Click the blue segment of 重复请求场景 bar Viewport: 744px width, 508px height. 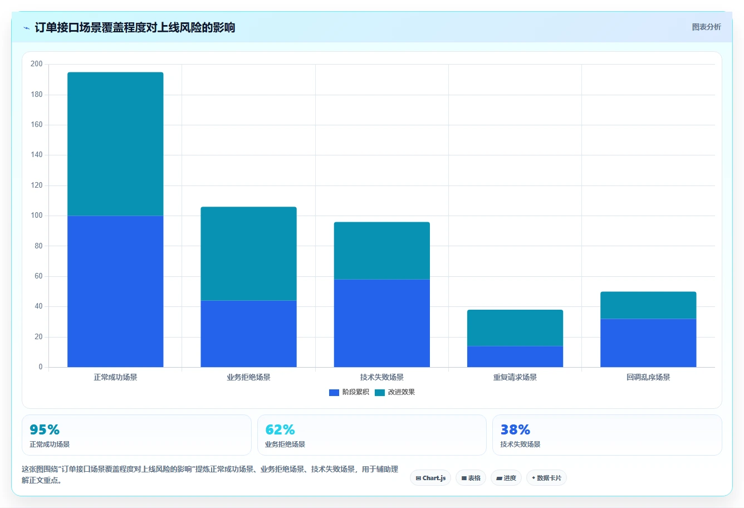pyautogui.click(x=515, y=356)
